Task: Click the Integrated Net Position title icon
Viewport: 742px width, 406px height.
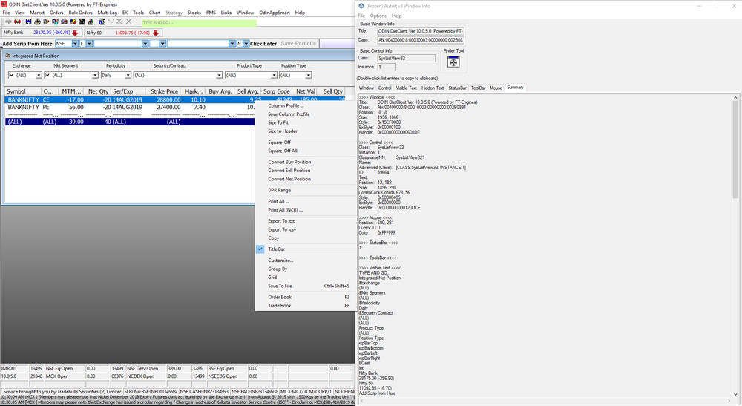Action: coord(7,56)
